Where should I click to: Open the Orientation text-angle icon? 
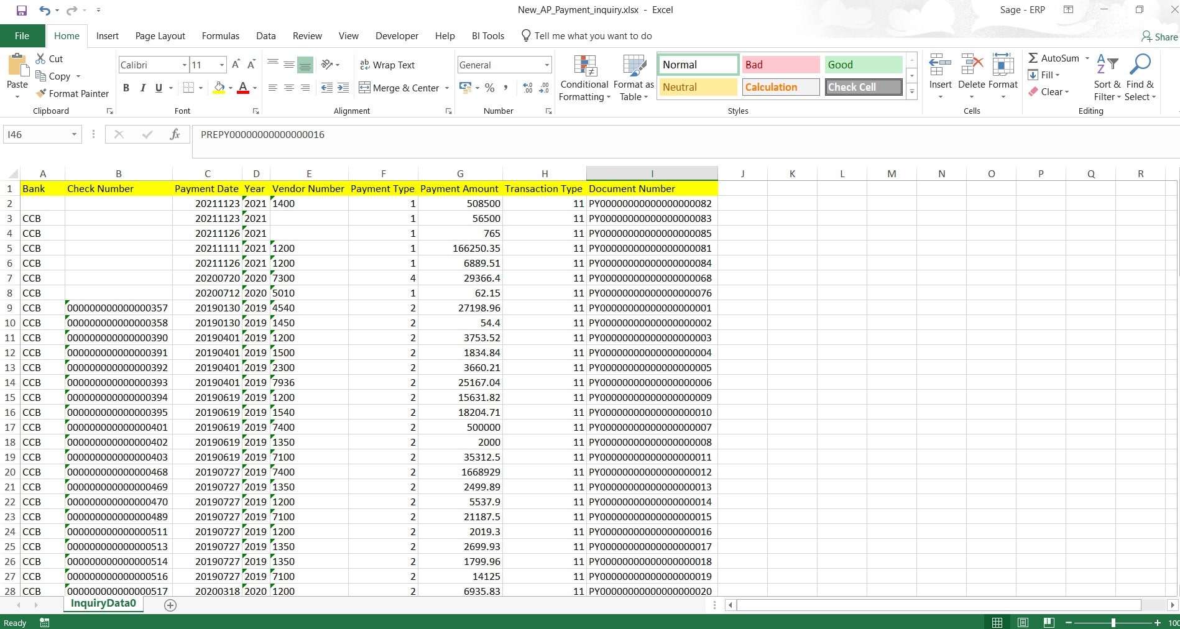(327, 65)
